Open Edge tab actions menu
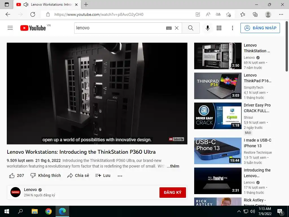Viewport: 289px width, 217px height. tap(7, 5)
